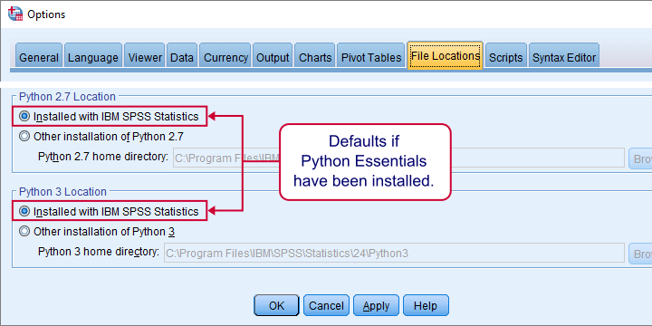Dismiss the dialog with Cancel
This screenshot has width=652, height=326.
click(326, 306)
